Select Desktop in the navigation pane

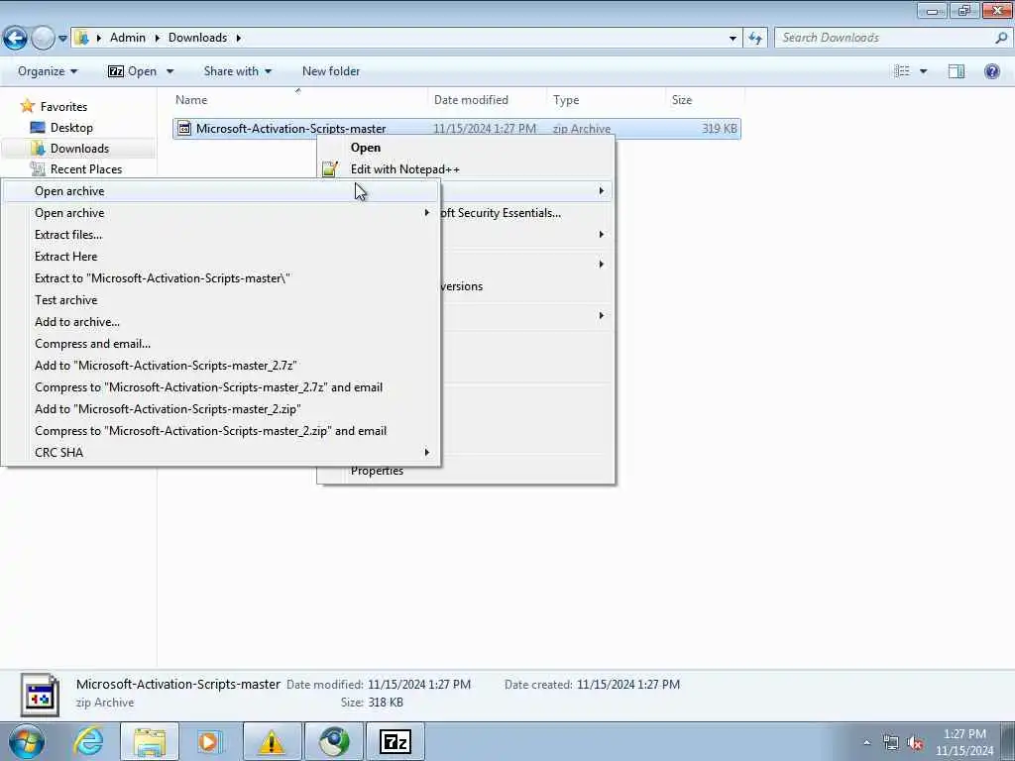[71, 128]
